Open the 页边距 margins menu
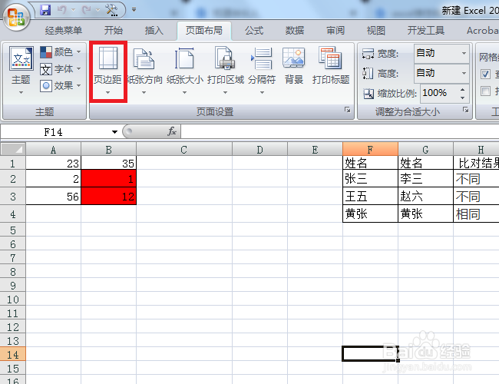Screen dimensions: 499x384 pos(108,71)
